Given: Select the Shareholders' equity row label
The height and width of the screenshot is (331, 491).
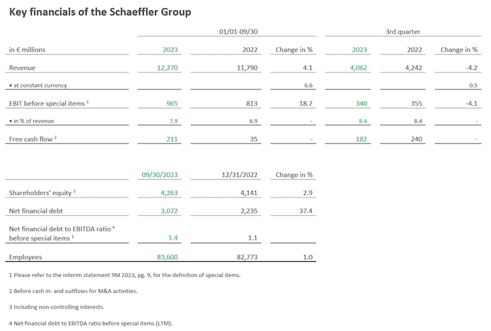Looking at the screenshot, I should [x=42, y=192].
